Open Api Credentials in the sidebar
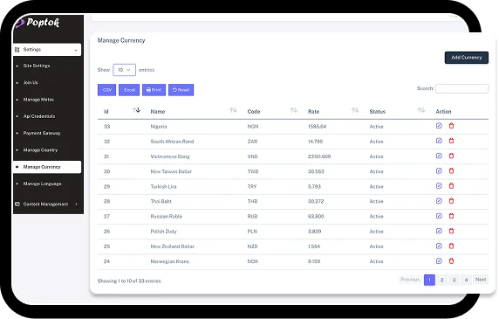 point(39,116)
